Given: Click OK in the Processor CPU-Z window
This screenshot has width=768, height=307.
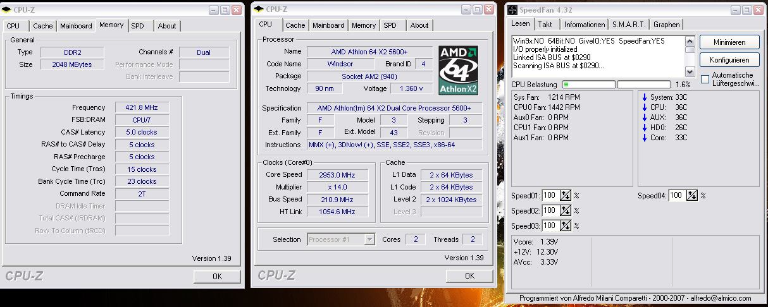Looking at the screenshot, I should point(469,275).
